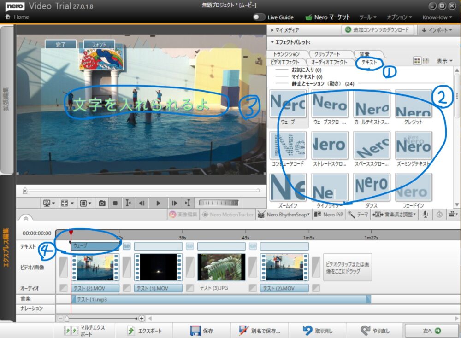Open the 音楽長さ調整 dropdown

(394, 215)
